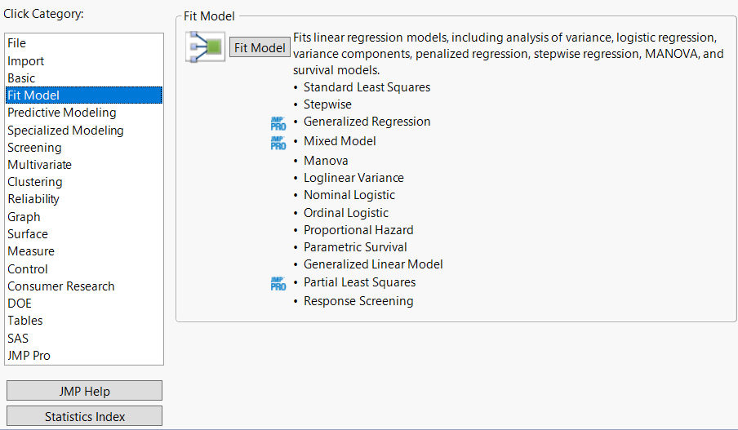
Task: Select the Multivariate category
Action: tap(39, 165)
